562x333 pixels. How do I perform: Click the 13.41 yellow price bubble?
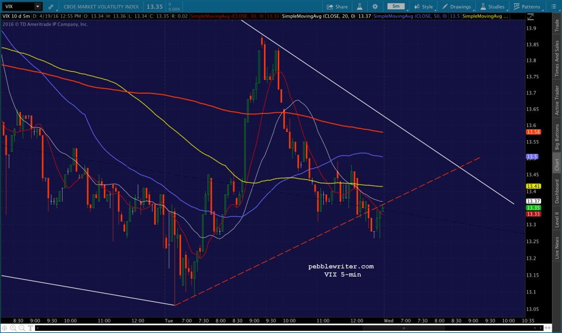pos(533,186)
